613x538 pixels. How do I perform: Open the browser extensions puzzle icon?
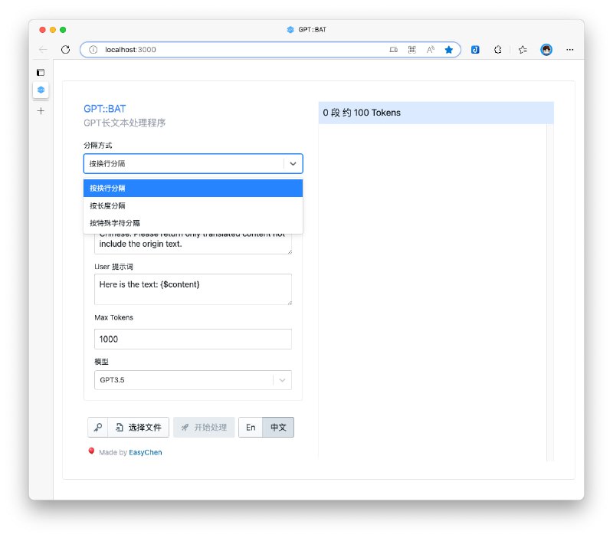click(497, 49)
